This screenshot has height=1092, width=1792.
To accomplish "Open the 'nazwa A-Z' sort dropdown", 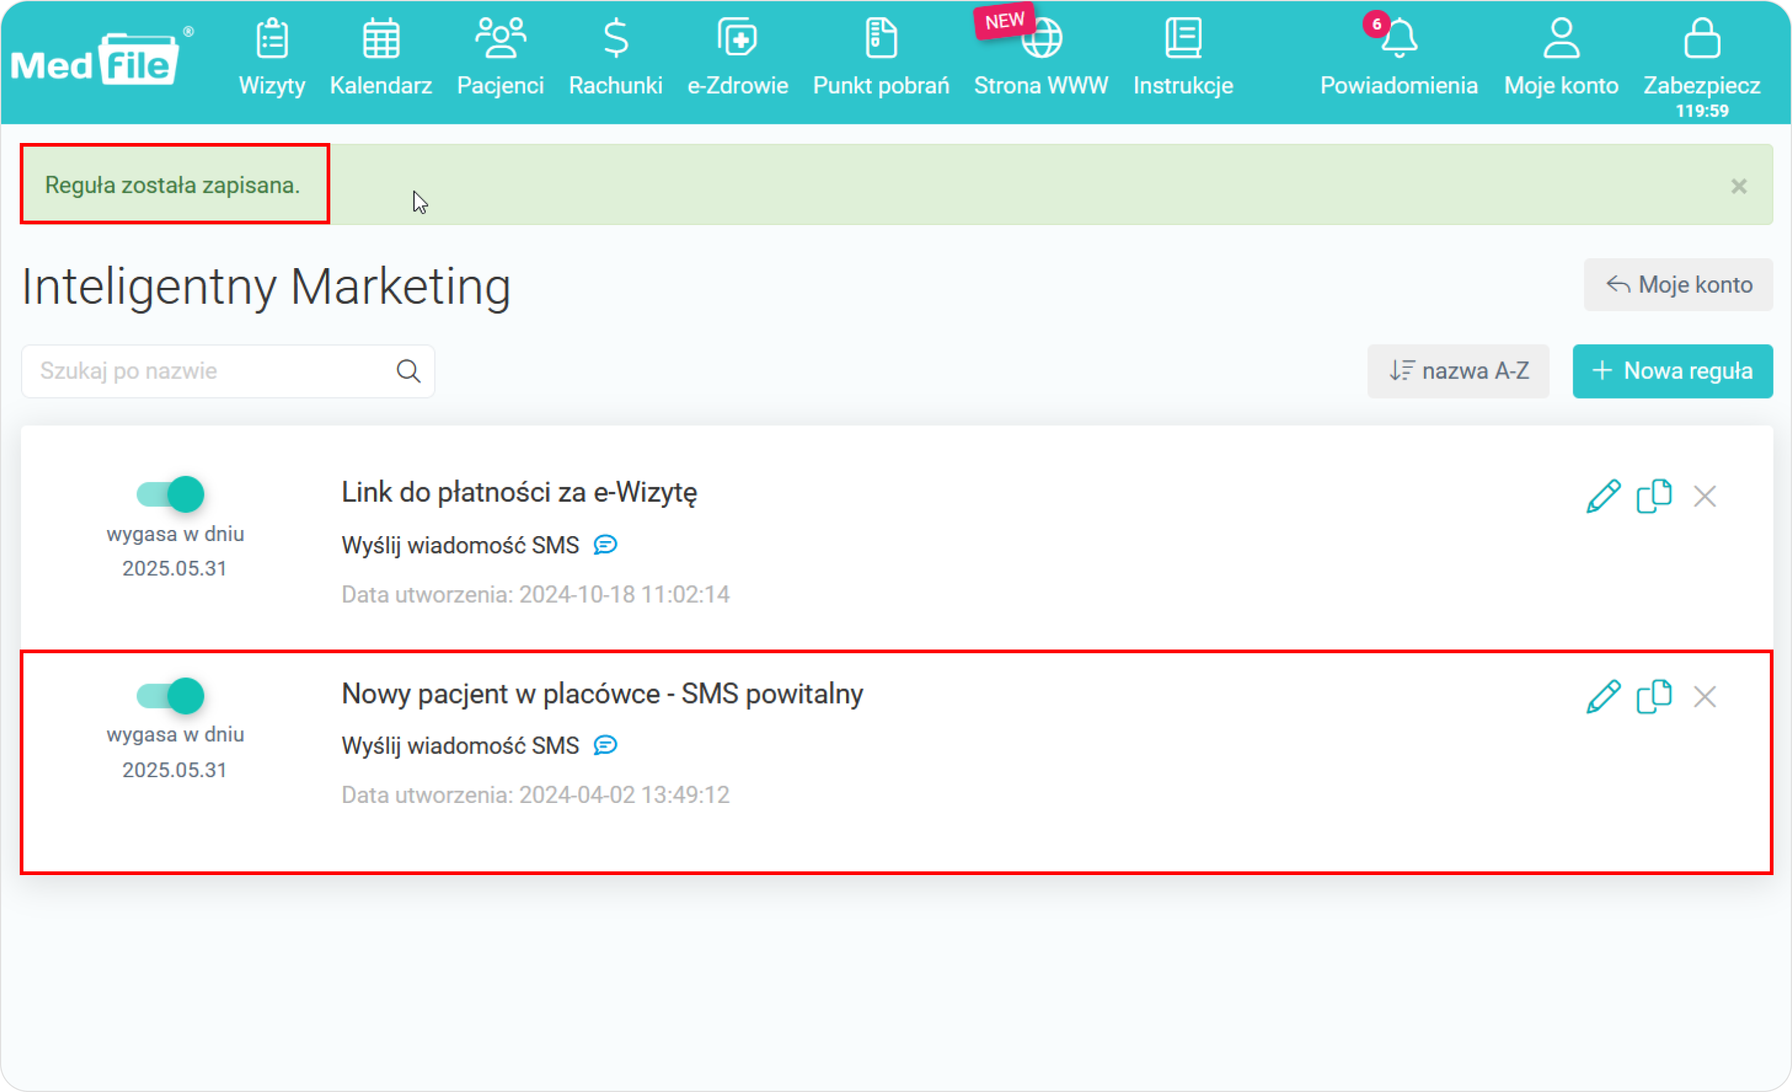I will click(1457, 371).
